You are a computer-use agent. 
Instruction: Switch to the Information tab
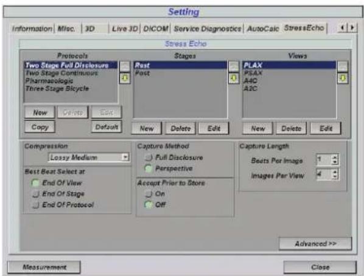(x=32, y=29)
